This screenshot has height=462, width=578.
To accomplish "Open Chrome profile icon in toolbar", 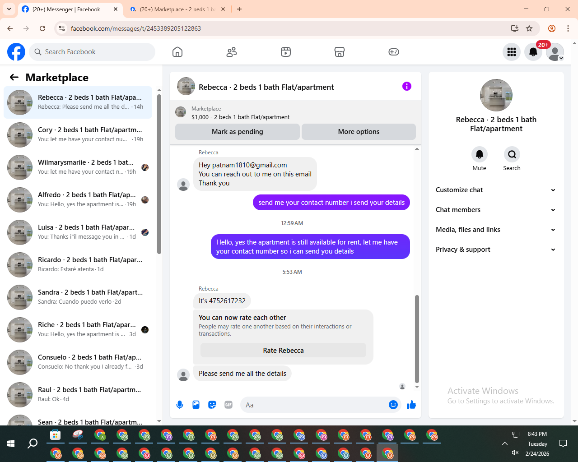I will (x=552, y=28).
